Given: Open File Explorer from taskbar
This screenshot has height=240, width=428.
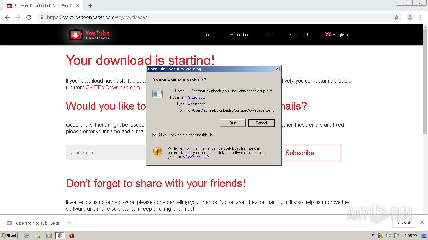Looking at the screenshot, I should tap(38, 236).
